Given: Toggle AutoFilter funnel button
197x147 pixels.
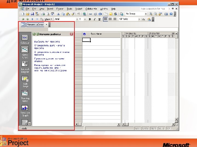Looking at the screenshot, I should point(143,19).
